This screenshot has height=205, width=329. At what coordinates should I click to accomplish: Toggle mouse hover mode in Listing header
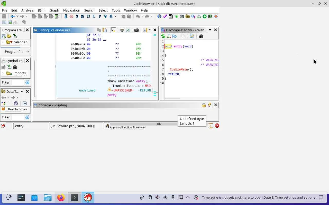click(113, 30)
